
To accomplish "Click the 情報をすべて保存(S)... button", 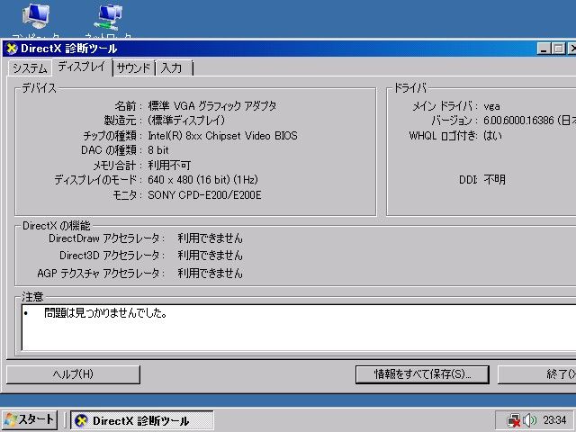I will [422, 374].
